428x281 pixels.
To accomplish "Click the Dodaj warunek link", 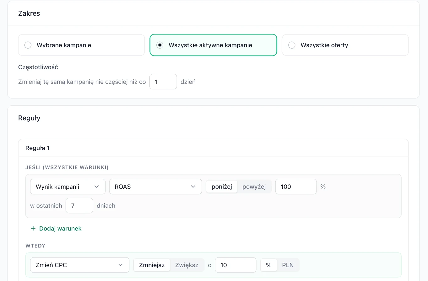I will tap(56, 229).
